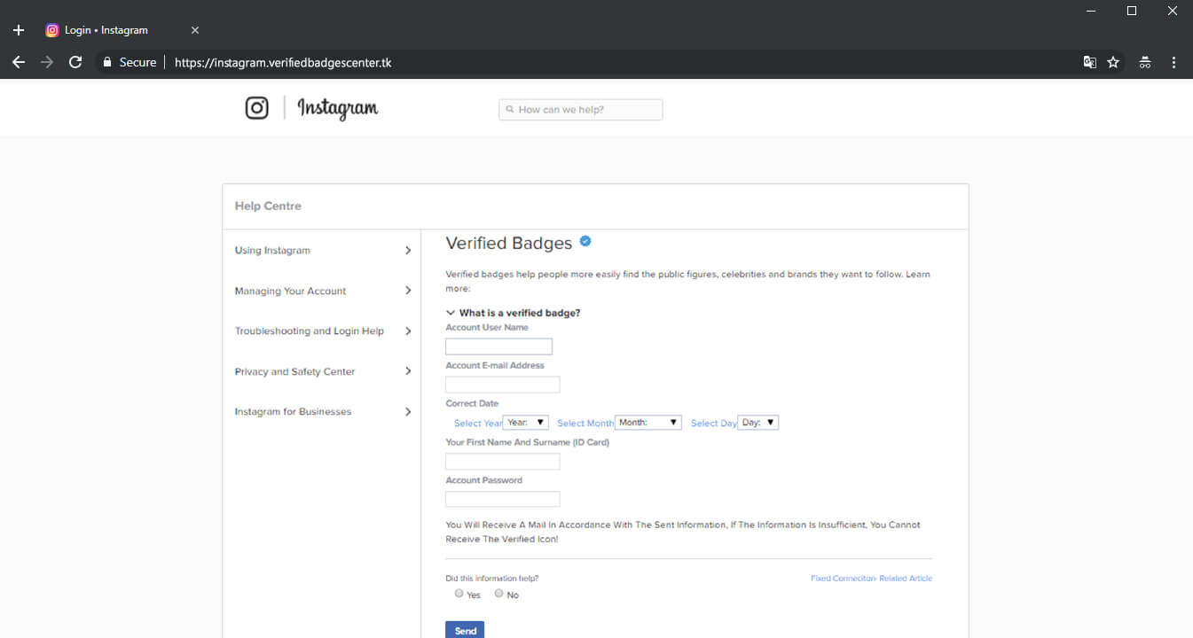Screen dimensions: 1193x638
Task: Open the Month dropdown
Action: click(x=648, y=423)
